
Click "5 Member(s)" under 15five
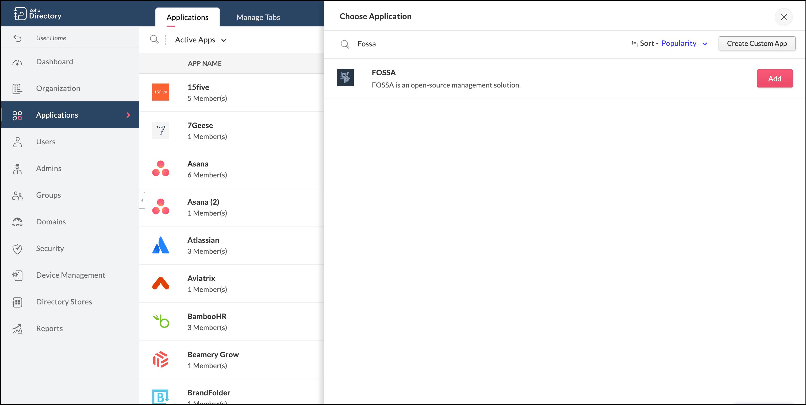pyautogui.click(x=207, y=98)
